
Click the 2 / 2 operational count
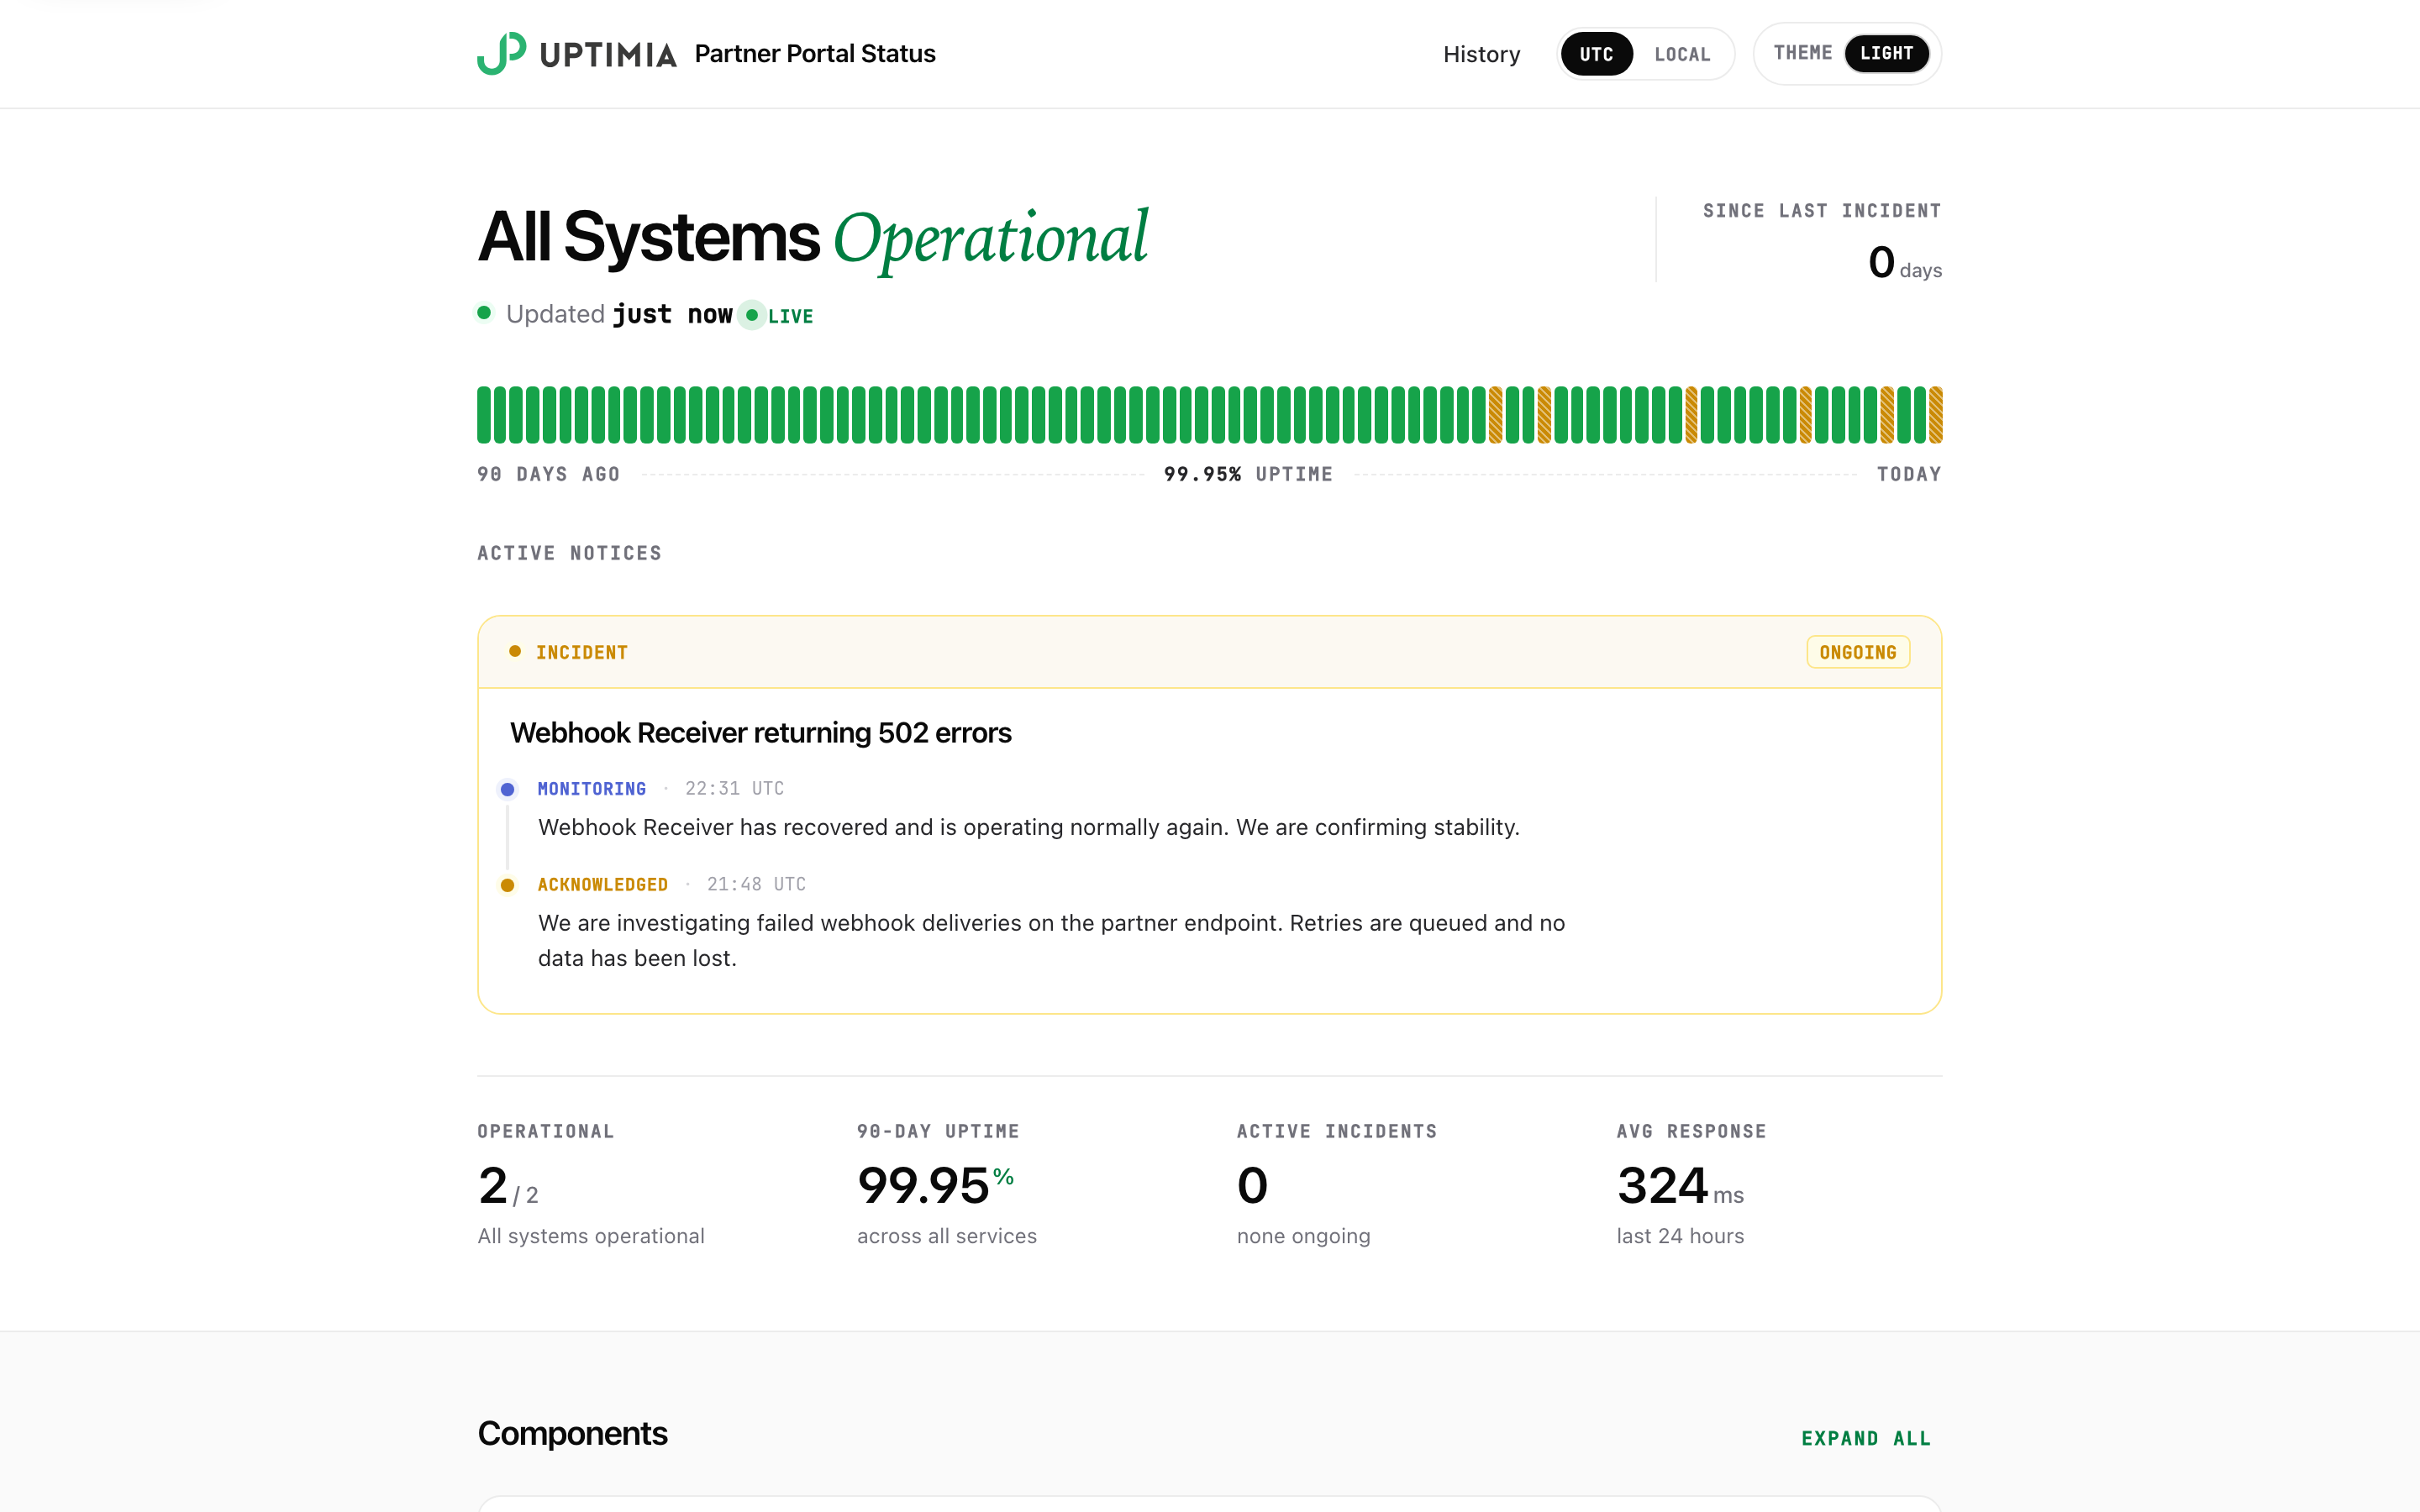click(x=508, y=1186)
